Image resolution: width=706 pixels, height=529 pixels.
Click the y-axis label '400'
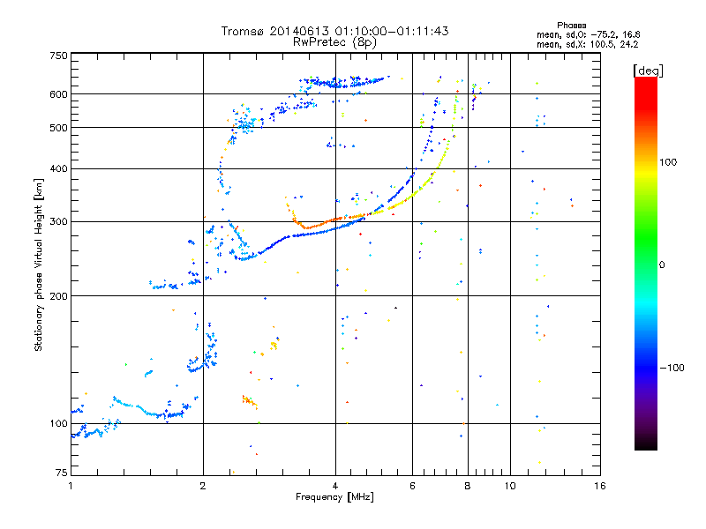tap(58, 169)
